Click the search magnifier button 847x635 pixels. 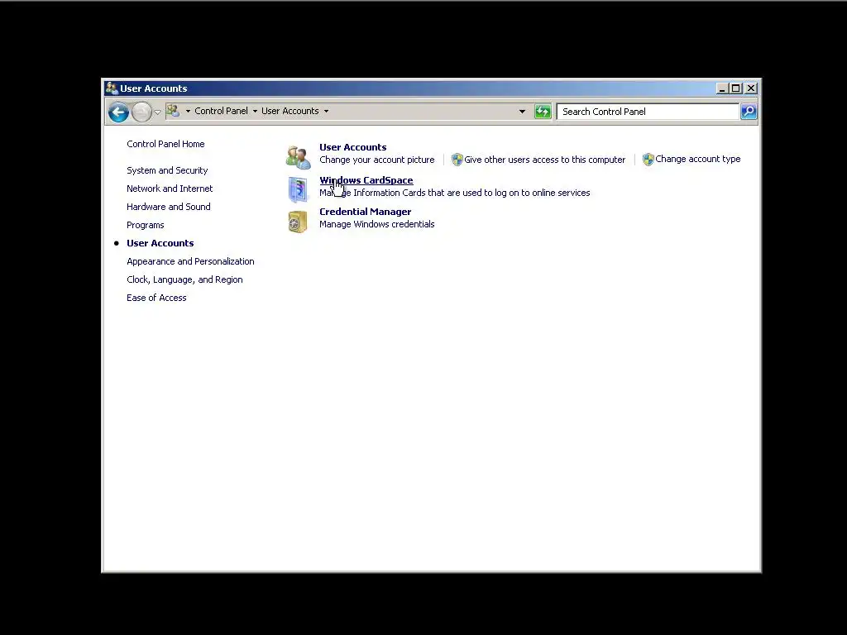(x=748, y=112)
